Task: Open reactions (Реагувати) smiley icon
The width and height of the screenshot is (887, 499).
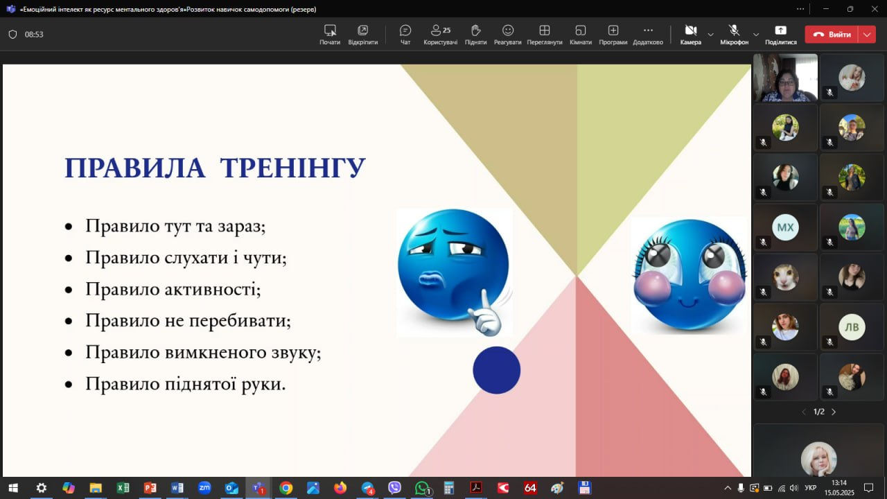Action: coord(508,34)
